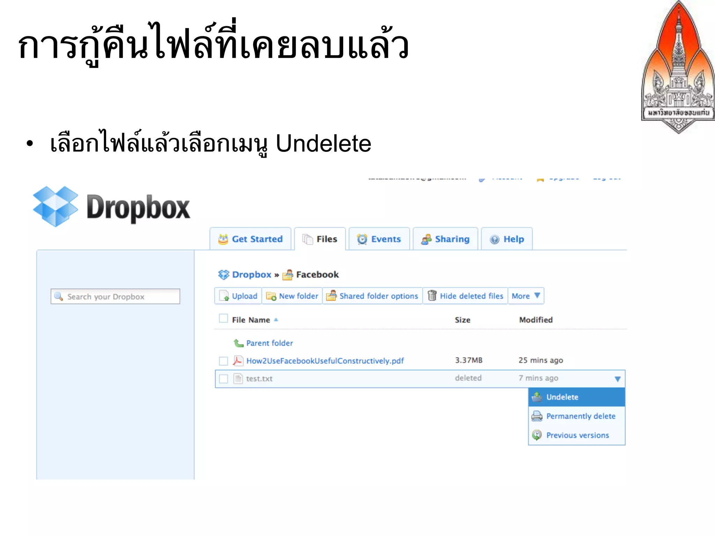Click the PDF file icon

(238, 360)
